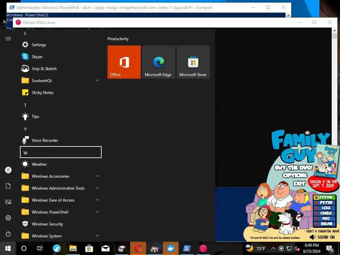This screenshot has height=255, width=340.
Task: Open Settings from the app list
Action: [61, 45]
